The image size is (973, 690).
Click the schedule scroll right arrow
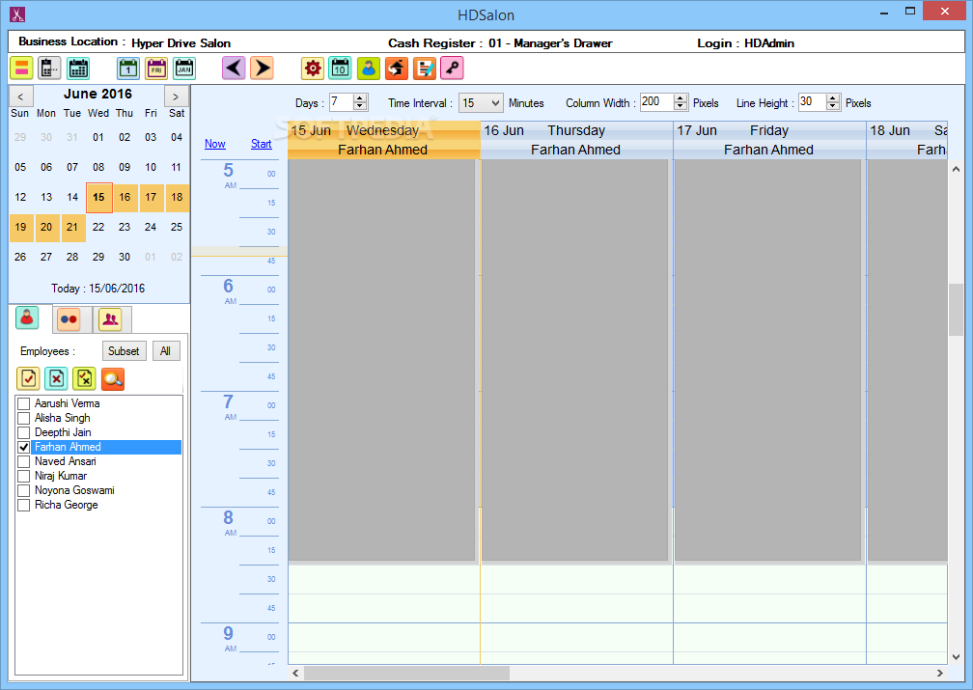click(x=940, y=674)
